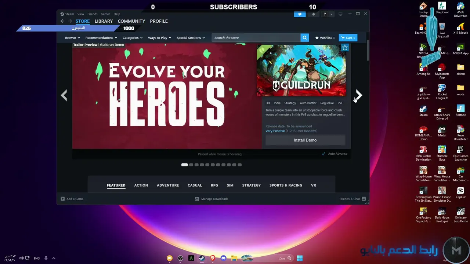
Task: Open Brave browser from the taskbar
Action: tap(213, 258)
